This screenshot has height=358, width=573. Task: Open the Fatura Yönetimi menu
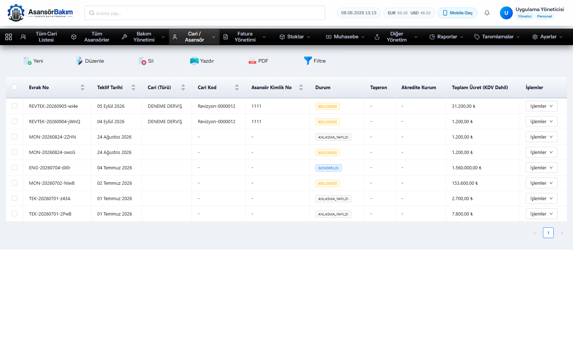[245, 37]
